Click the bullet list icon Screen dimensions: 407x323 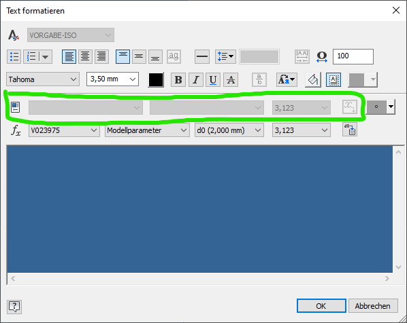click(x=14, y=56)
